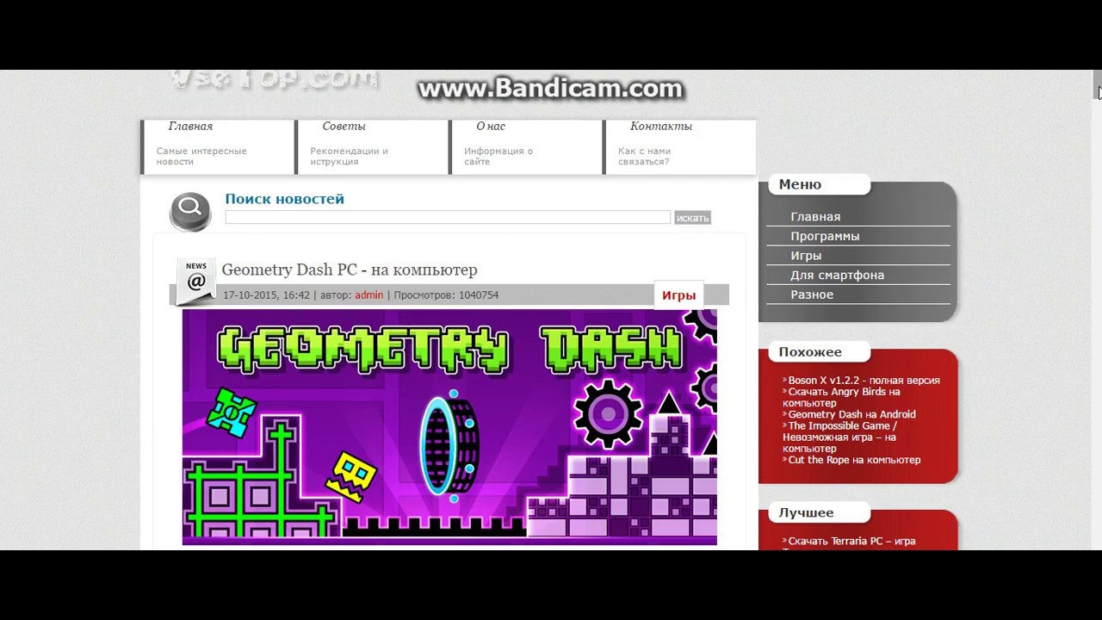This screenshot has width=1102, height=620.
Task: Open The Impossible Game link
Action: pos(839,437)
